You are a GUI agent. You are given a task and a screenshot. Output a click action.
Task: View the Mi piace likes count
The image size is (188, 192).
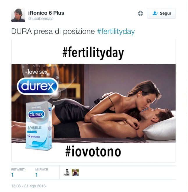click(x=36, y=175)
